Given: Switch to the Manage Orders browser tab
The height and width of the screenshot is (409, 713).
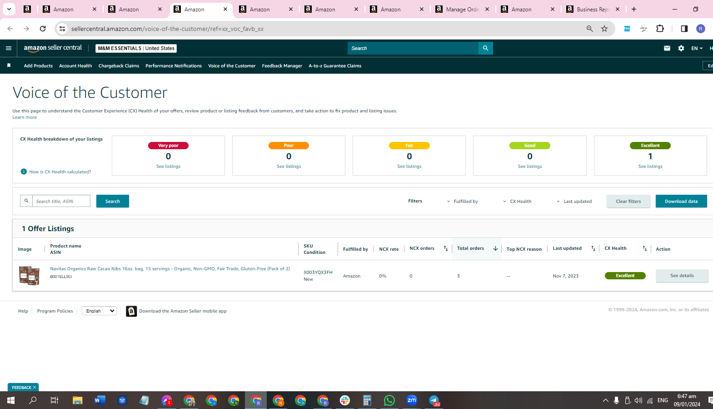Looking at the screenshot, I should pyautogui.click(x=463, y=9).
